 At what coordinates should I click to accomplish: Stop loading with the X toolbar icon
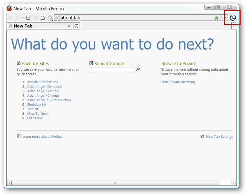coord(35,18)
